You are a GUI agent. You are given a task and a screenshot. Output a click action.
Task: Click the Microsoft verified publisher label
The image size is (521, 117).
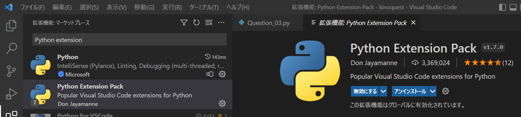74,74
